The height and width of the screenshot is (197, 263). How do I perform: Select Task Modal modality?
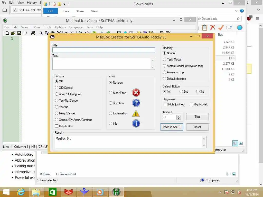[172, 60]
